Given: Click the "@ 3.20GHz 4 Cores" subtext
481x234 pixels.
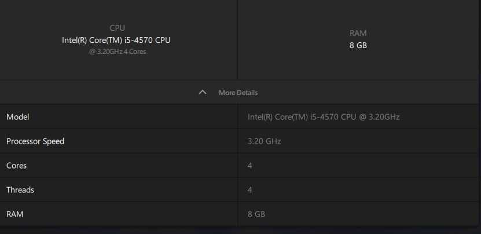Looking at the screenshot, I should click(x=116, y=52).
